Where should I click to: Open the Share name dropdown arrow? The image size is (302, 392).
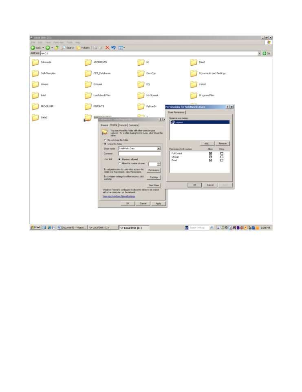click(159, 149)
